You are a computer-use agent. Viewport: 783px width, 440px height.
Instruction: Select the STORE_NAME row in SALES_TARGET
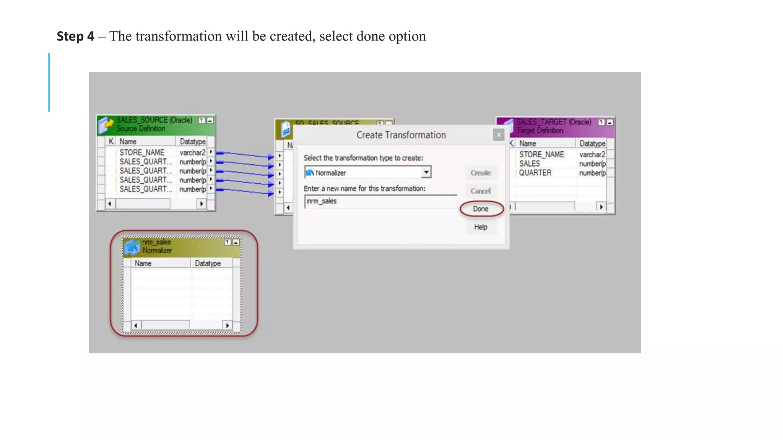541,154
